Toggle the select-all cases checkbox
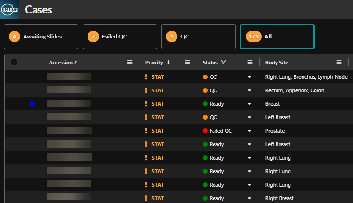353x203 pixels. tap(14, 62)
